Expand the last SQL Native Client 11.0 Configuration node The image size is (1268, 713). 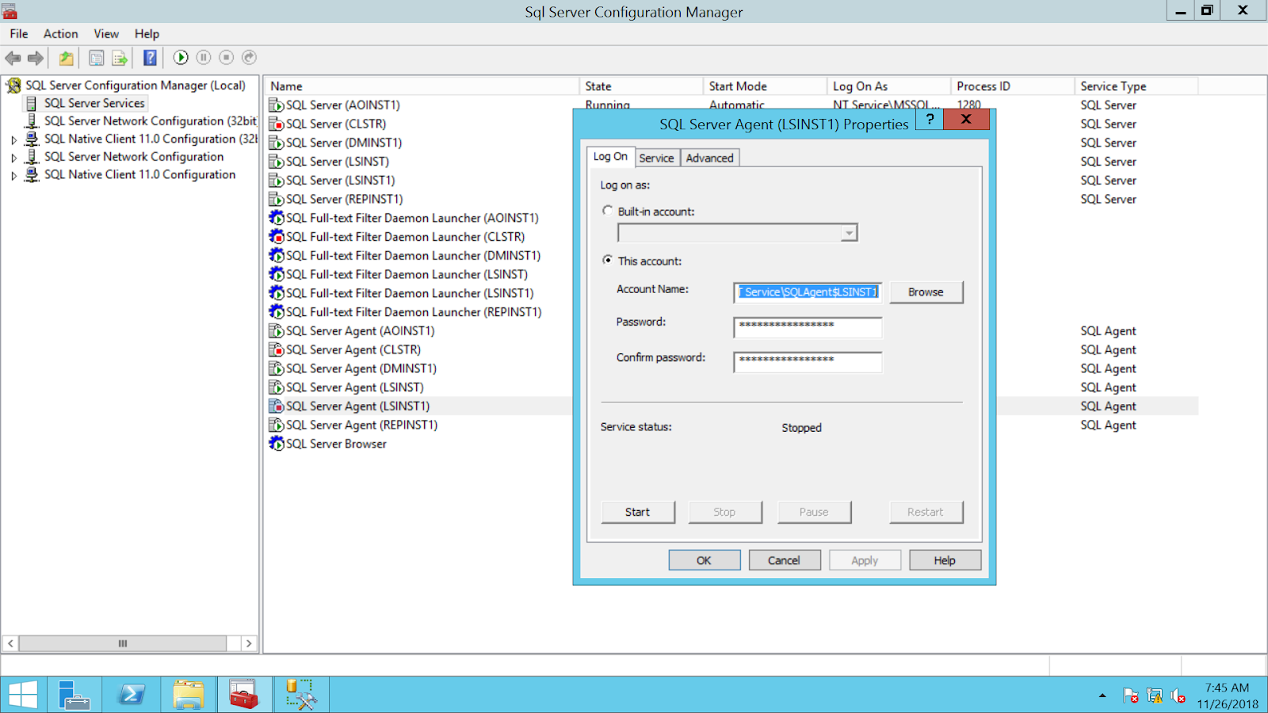13,176
